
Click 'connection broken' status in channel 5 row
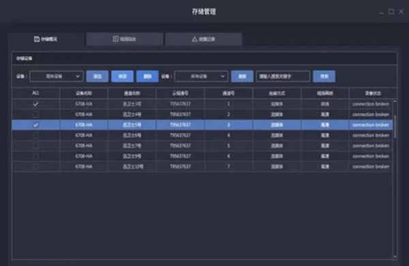[x=371, y=146]
